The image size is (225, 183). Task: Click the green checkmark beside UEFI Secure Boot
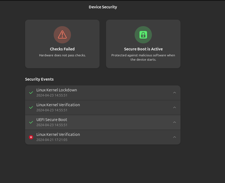(31, 122)
